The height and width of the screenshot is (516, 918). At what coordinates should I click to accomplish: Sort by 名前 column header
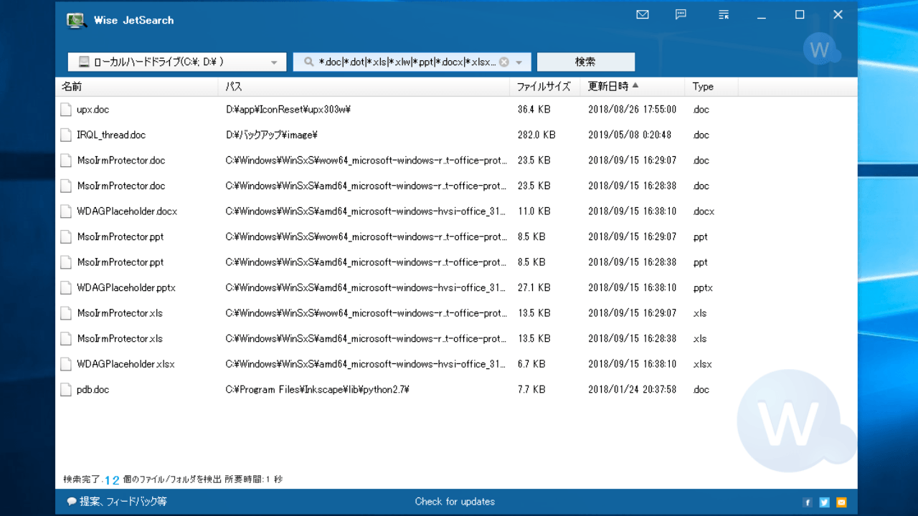[136, 87]
